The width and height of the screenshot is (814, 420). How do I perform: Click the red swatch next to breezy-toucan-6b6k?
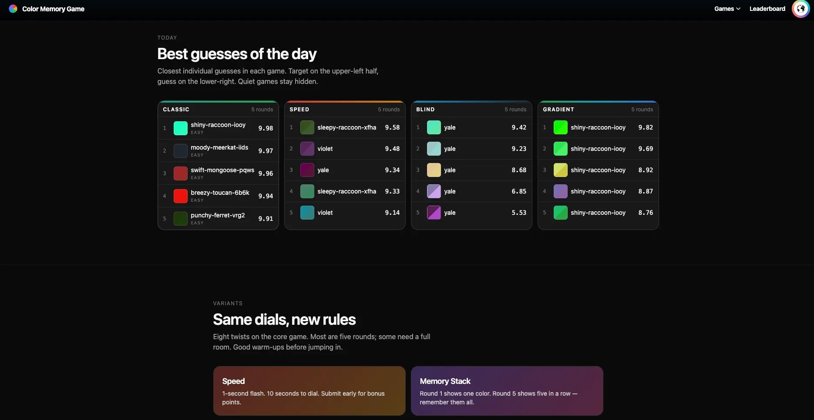tap(181, 196)
